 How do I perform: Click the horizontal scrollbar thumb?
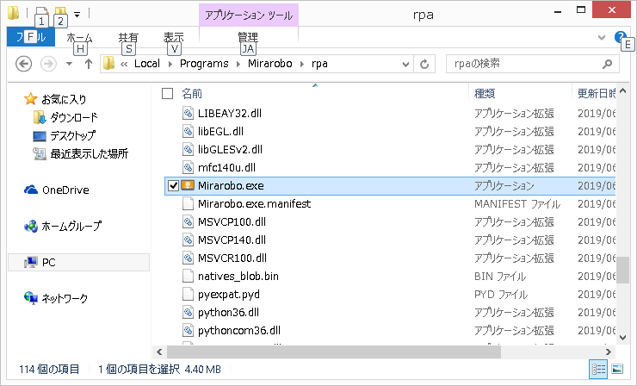[334, 352]
